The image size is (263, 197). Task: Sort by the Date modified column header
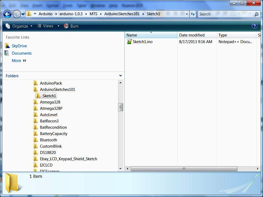tap(197, 35)
